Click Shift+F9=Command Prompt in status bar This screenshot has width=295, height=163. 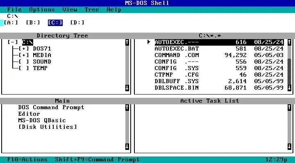[x=97, y=159]
